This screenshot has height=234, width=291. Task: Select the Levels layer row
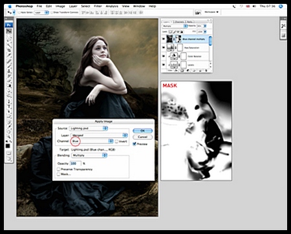pyautogui.click(x=186, y=65)
